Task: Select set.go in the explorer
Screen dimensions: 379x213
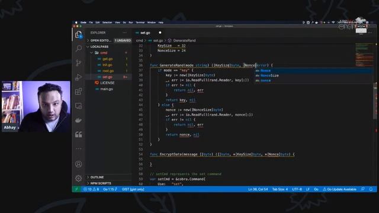Action: pos(107,77)
